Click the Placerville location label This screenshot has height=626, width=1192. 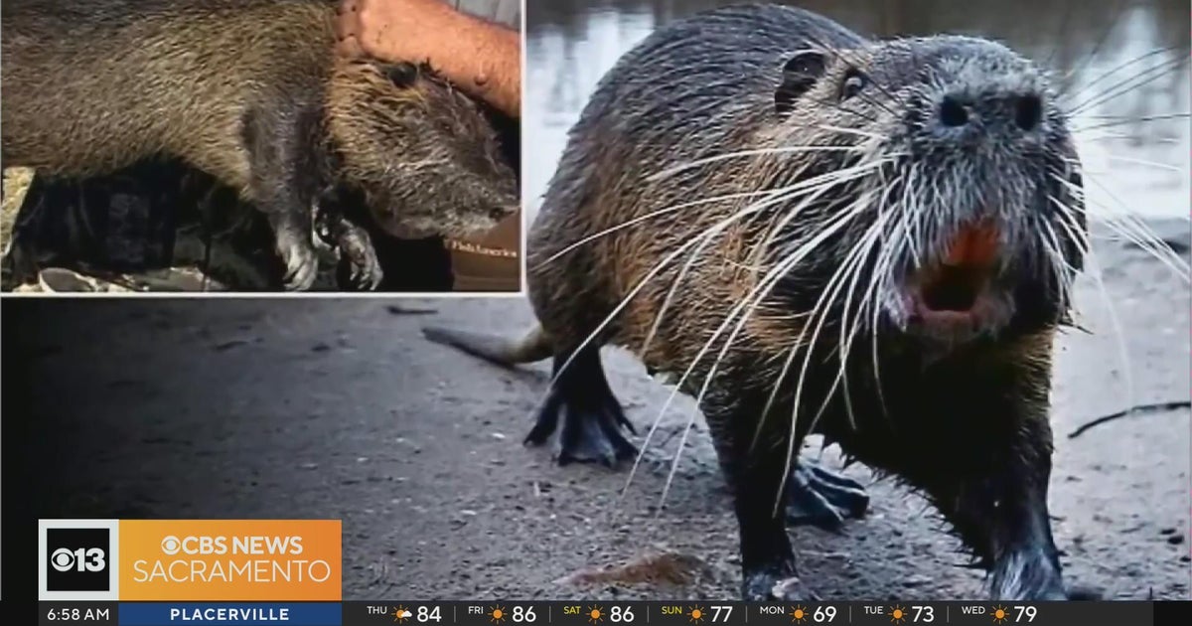(229, 614)
